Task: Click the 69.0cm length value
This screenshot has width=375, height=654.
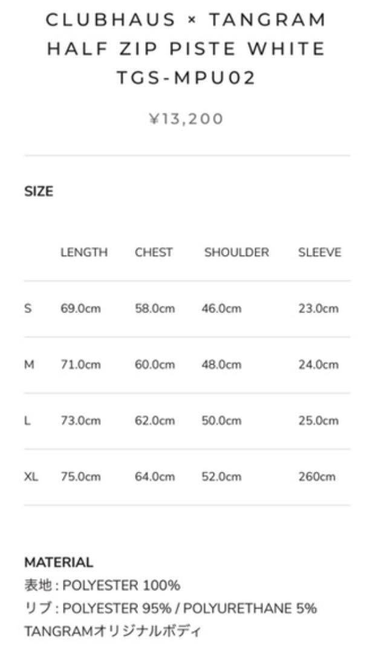Action: [81, 309]
